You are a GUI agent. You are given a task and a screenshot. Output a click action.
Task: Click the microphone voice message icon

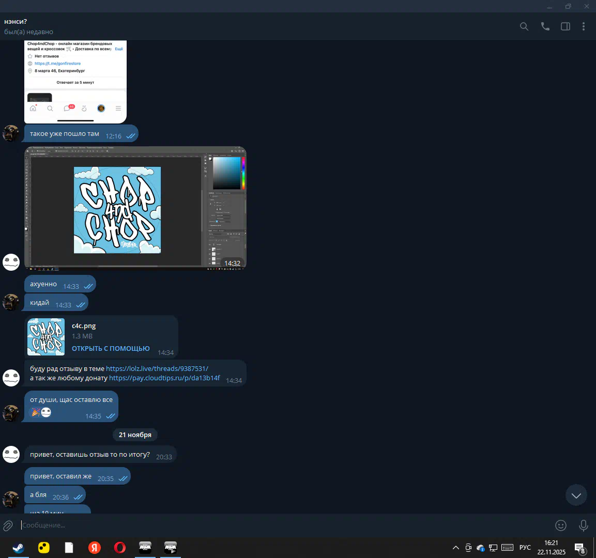tap(584, 525)
